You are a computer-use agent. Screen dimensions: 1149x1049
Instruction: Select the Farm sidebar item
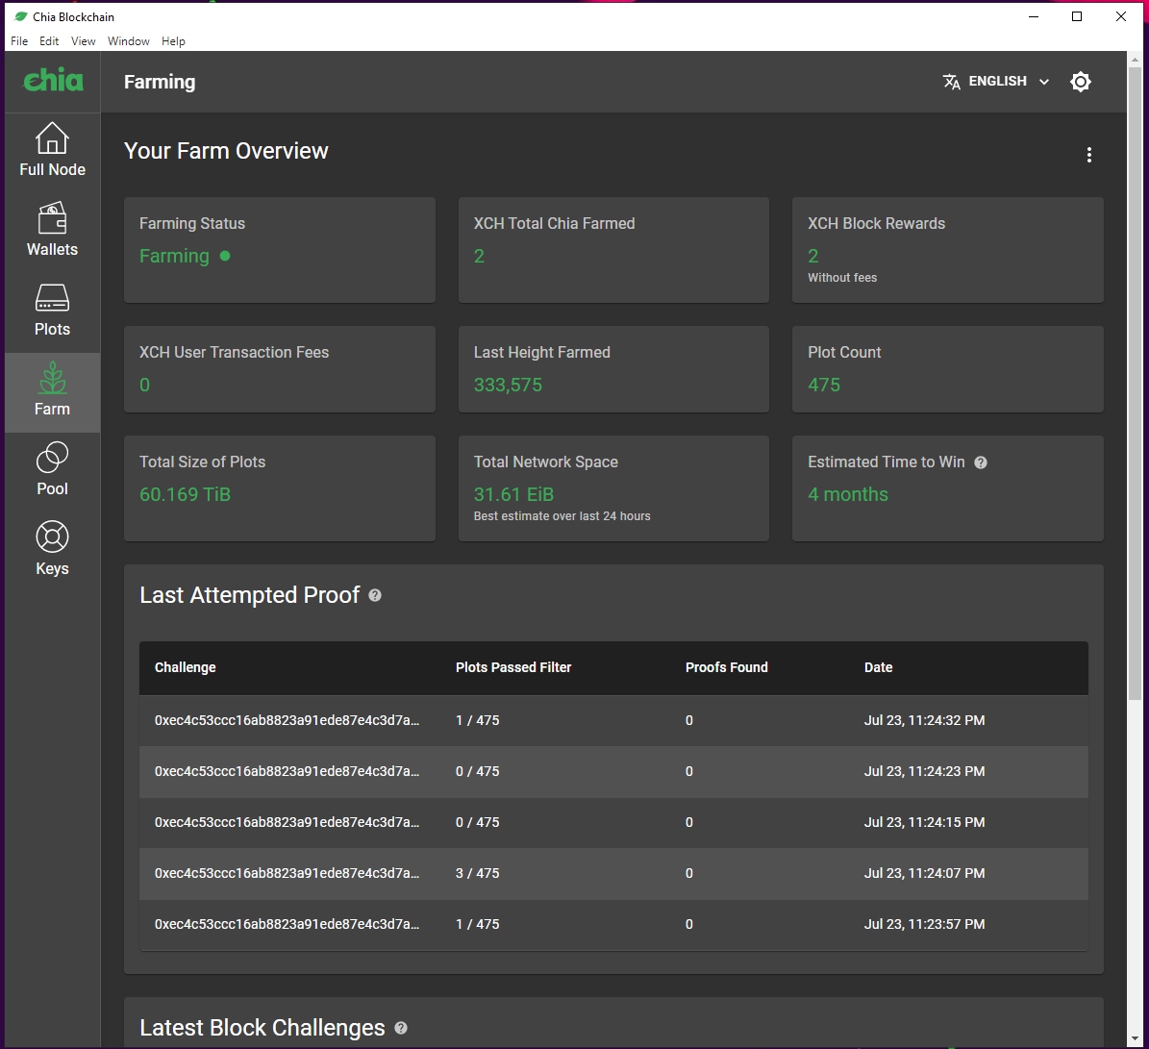(52, 392)
